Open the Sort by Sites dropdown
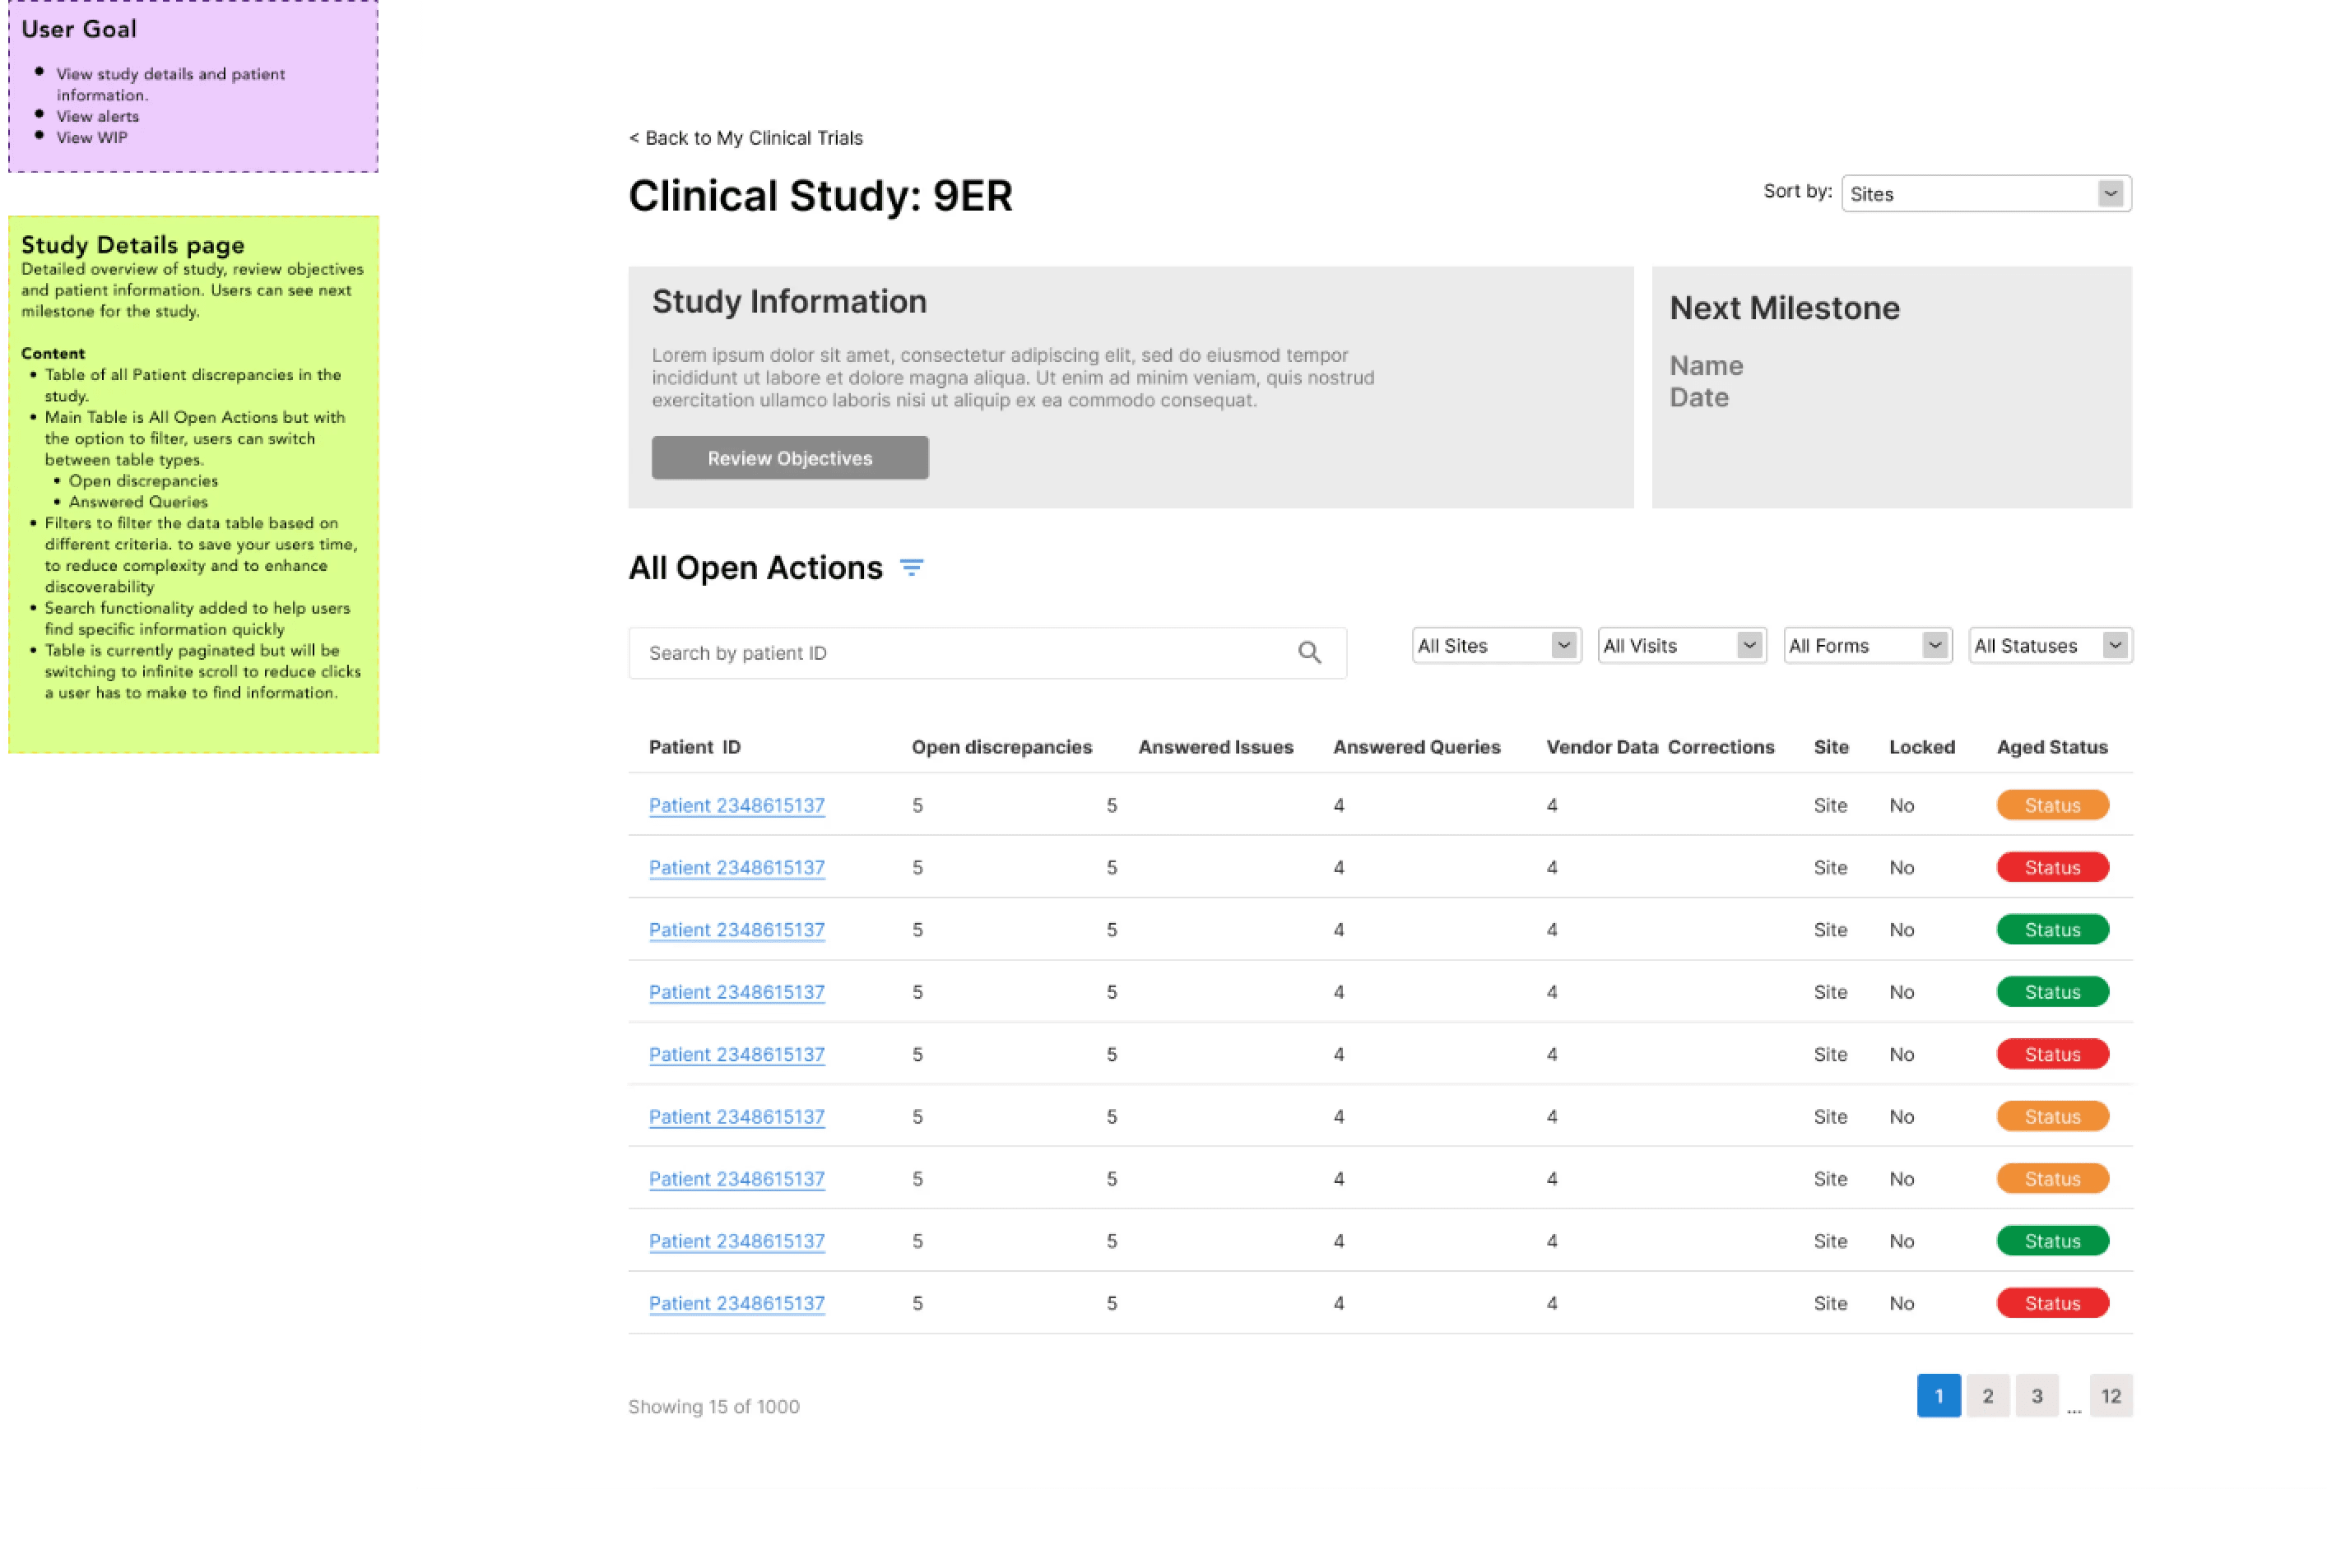The width and height of the screenshot is (2327, 1568). pos(1985,194)
